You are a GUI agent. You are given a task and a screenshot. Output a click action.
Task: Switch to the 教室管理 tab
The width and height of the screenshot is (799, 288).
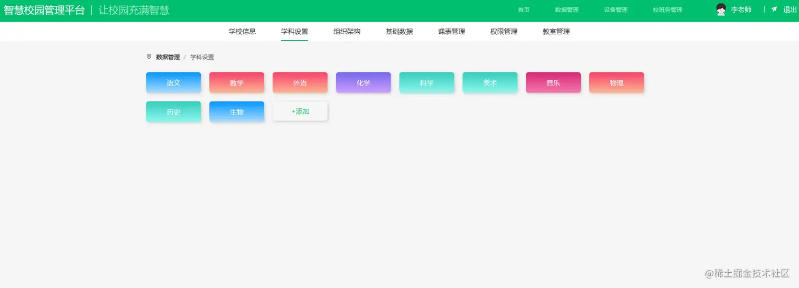point(556,31)
